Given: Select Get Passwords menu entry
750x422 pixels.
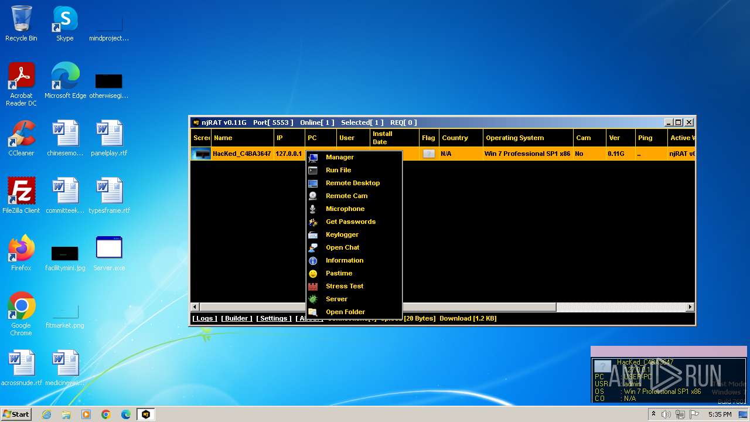Looking at the screenshot, I should (x=354, y=222).
